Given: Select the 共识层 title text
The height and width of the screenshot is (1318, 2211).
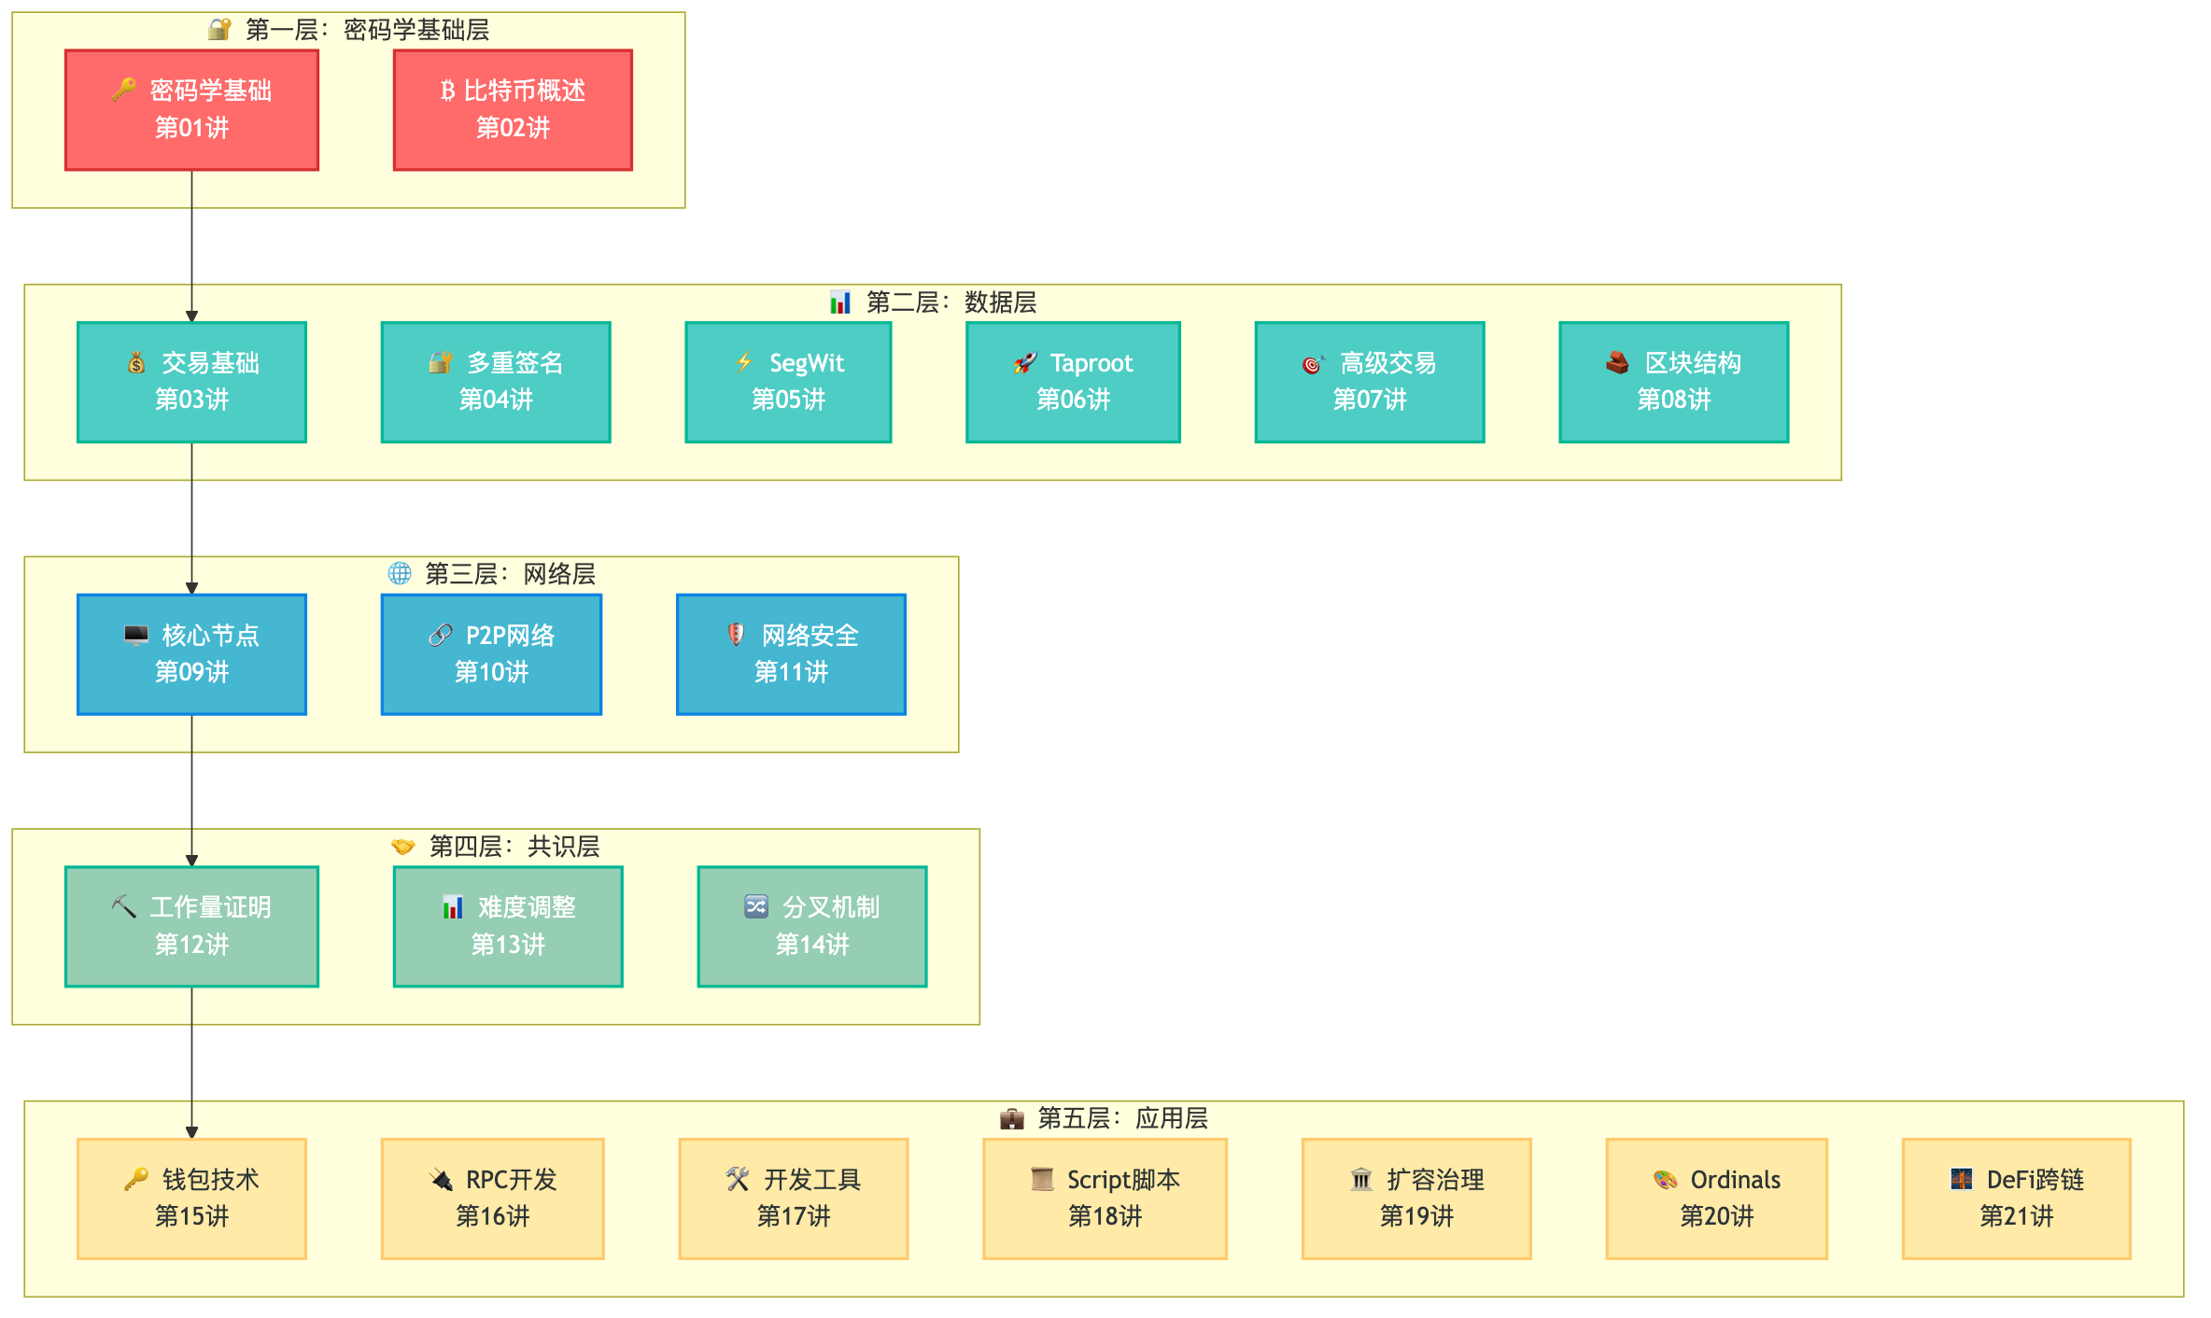Looking at the screenshot, I should coord(564,846).
